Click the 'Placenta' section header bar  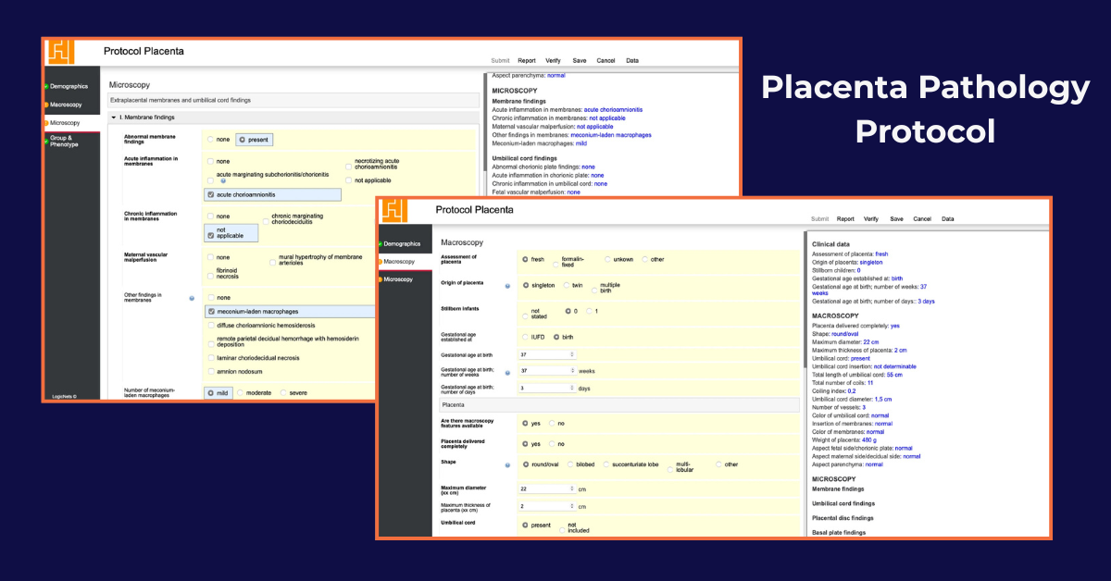click(618, 404)
